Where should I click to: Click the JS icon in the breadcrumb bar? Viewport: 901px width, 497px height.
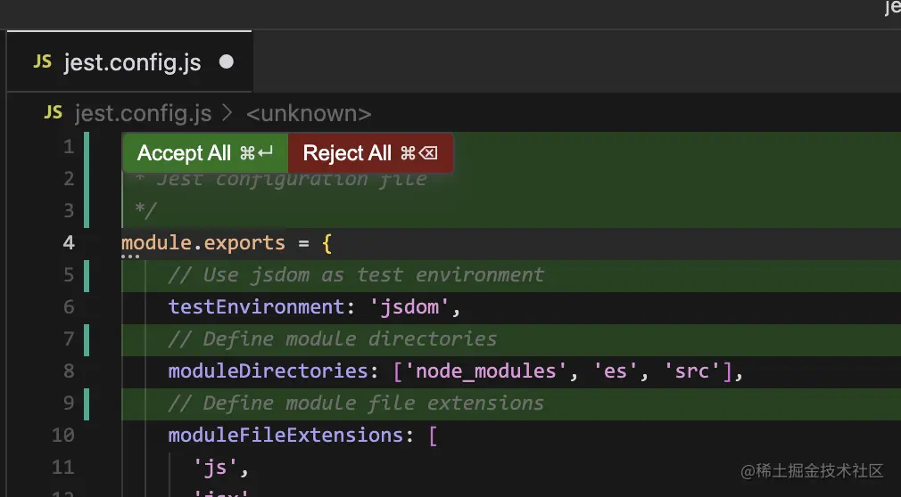pyautogui.click(x=54, y=113)
